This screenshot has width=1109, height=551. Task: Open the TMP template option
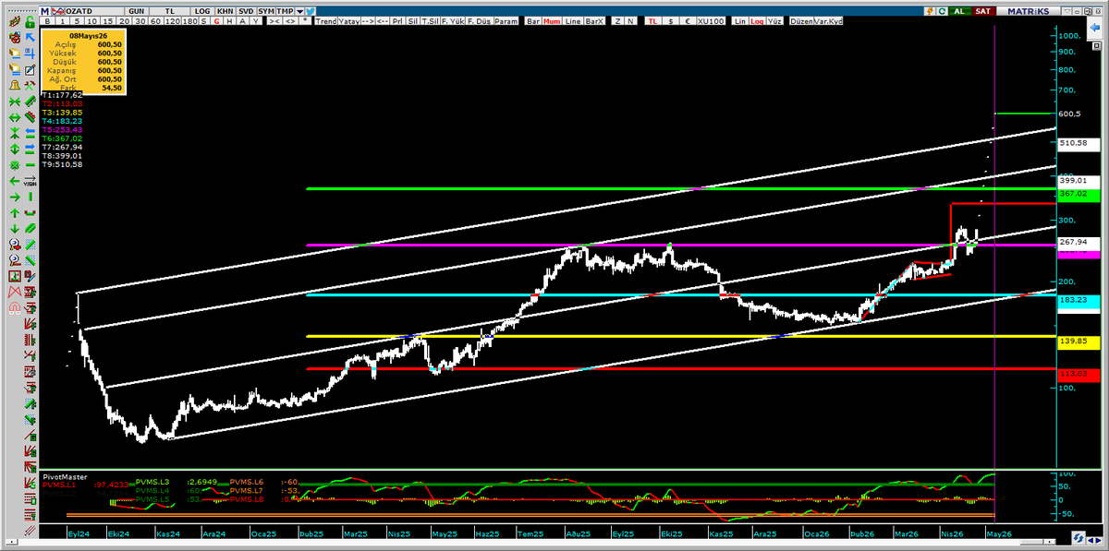coord(286,11)
